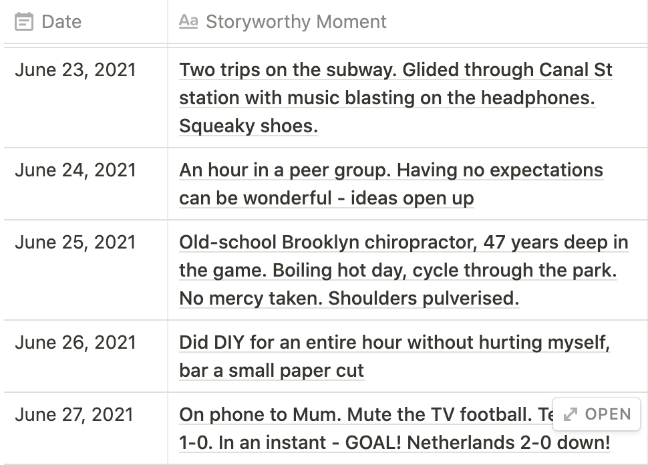Image resolution: width=648 pixels, height=465 pixels.
Task: Select the June 23, 2021 date cell
Action: click(86, 97)
